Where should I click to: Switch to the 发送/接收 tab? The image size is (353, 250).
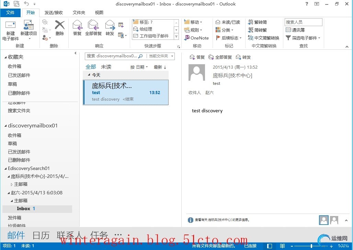[54, 13]
